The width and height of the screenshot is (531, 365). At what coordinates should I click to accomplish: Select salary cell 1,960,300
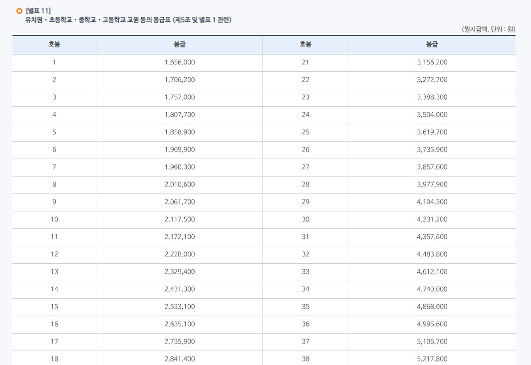click(x=180, y=167)
